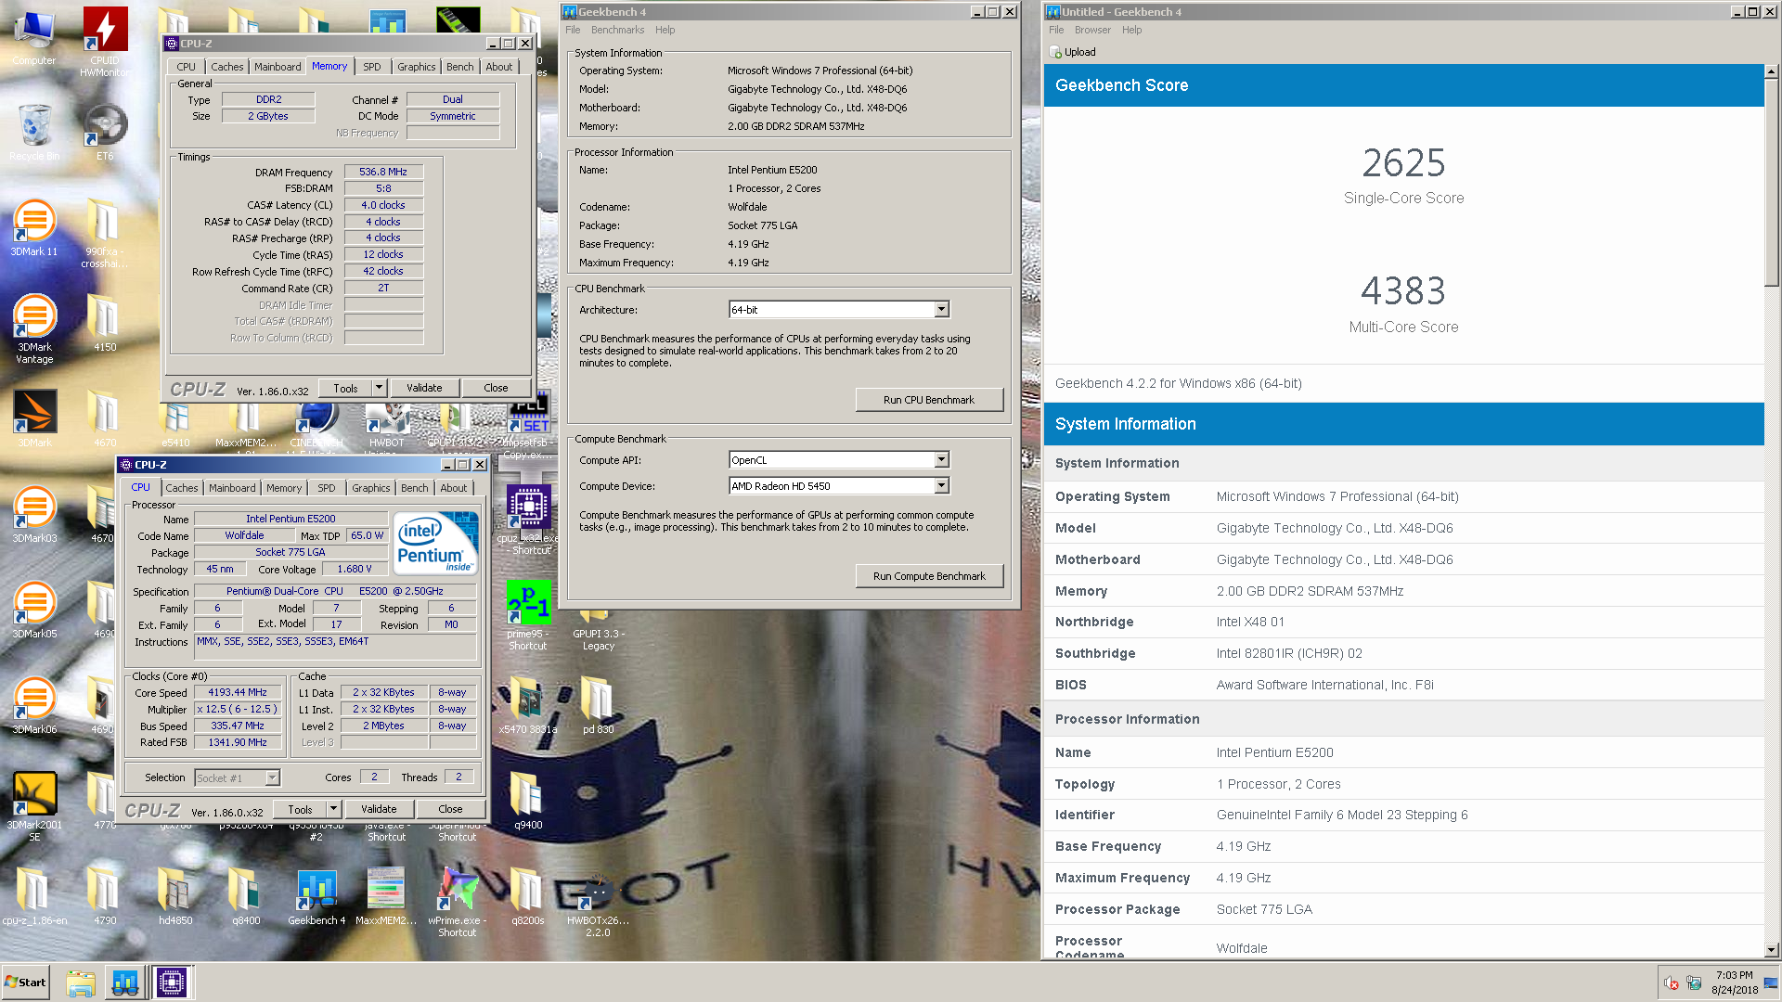
Task: Open Windows Explorer from taskbar
Action: click(x=81, y=983)
